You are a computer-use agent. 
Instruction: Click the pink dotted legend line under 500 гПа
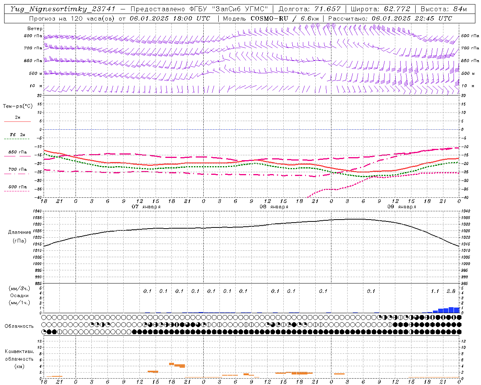17,191
